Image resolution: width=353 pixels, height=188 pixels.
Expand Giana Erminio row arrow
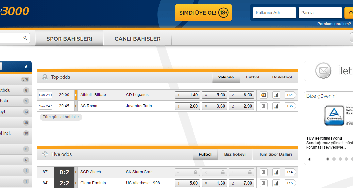(x=76, y=183)
